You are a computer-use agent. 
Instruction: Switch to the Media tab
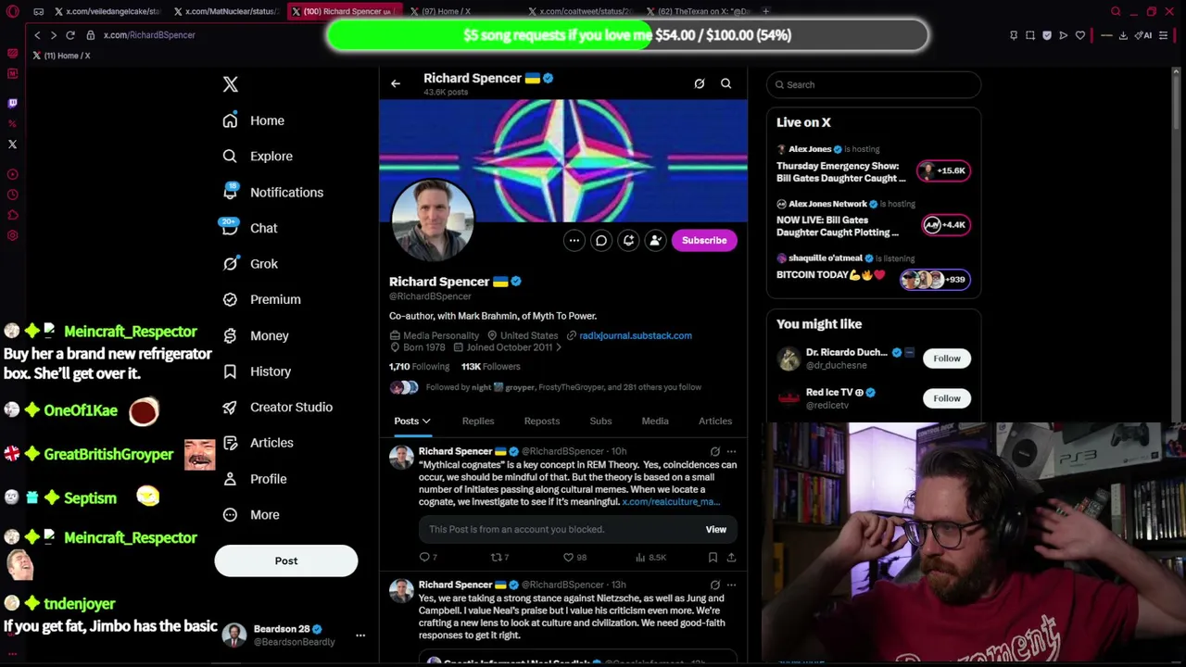point(655,422)
